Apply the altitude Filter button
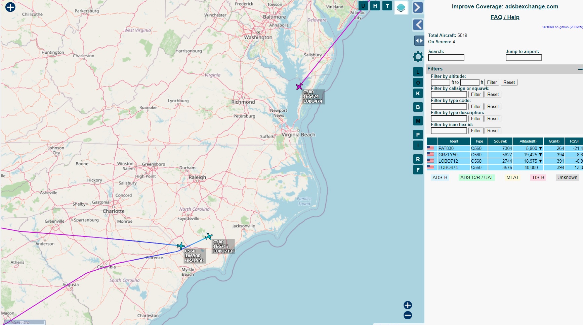Image resolution: width=583 pixels, height=325 pixels. 492,83
